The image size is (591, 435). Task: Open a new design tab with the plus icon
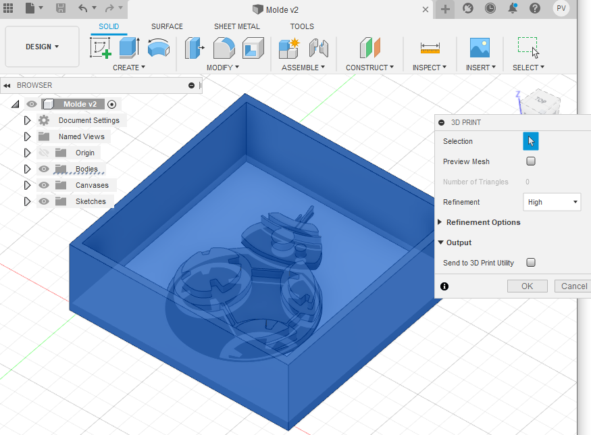point(445,9)
